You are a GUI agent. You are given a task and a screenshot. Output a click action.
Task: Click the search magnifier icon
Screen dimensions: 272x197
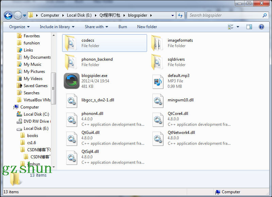(x=265, y=15)
